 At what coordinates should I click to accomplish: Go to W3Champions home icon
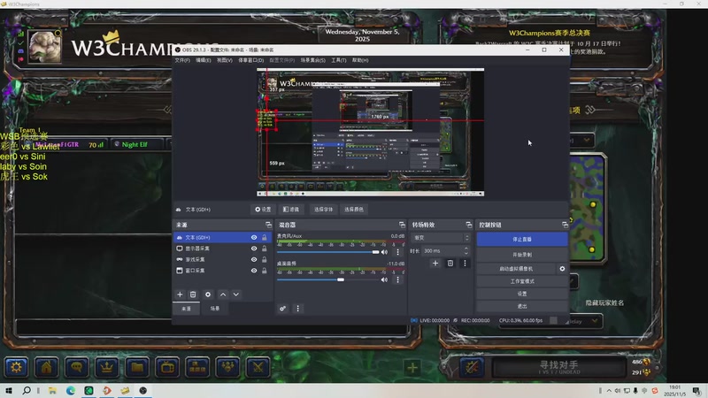(x=47, y=367)
